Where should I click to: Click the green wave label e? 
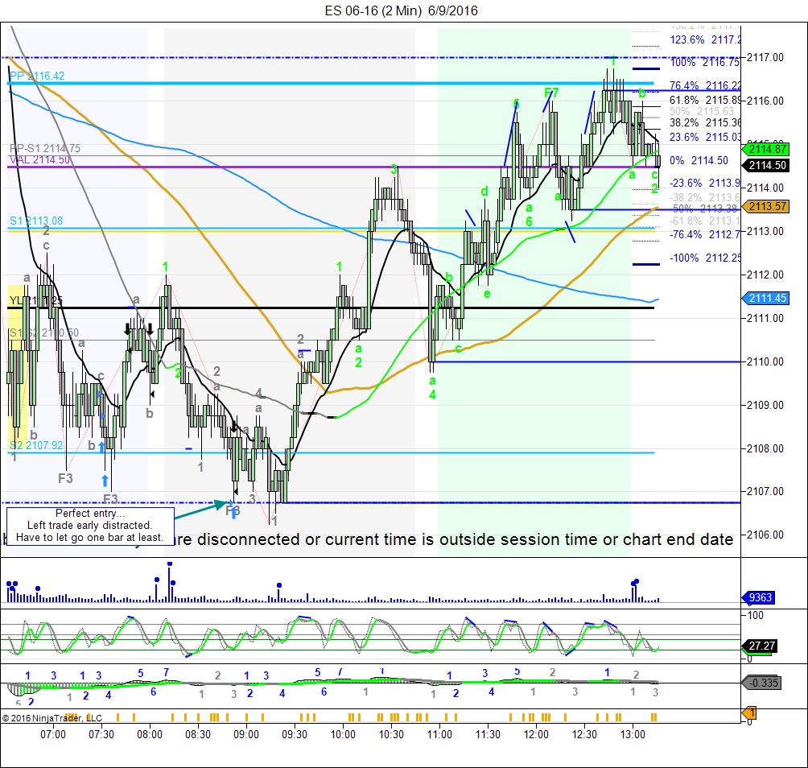point(487,294)
